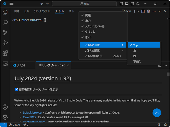Open the Extensions view

[5, 53]
